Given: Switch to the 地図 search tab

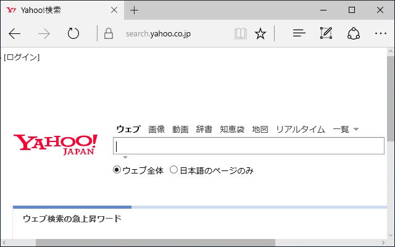Looking at the screenshot, I should [260, 129].
